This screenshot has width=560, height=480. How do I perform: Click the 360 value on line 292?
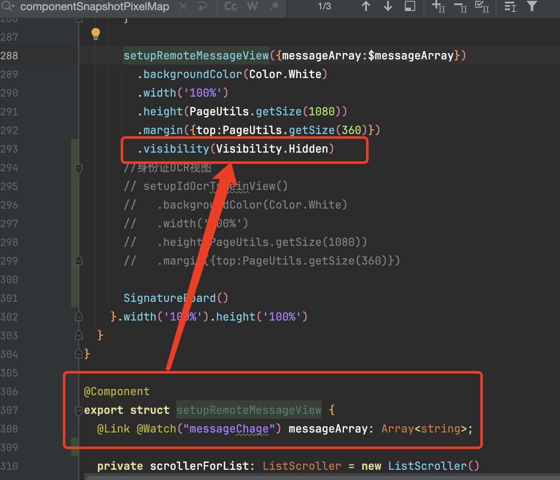[x=351, y=130]
